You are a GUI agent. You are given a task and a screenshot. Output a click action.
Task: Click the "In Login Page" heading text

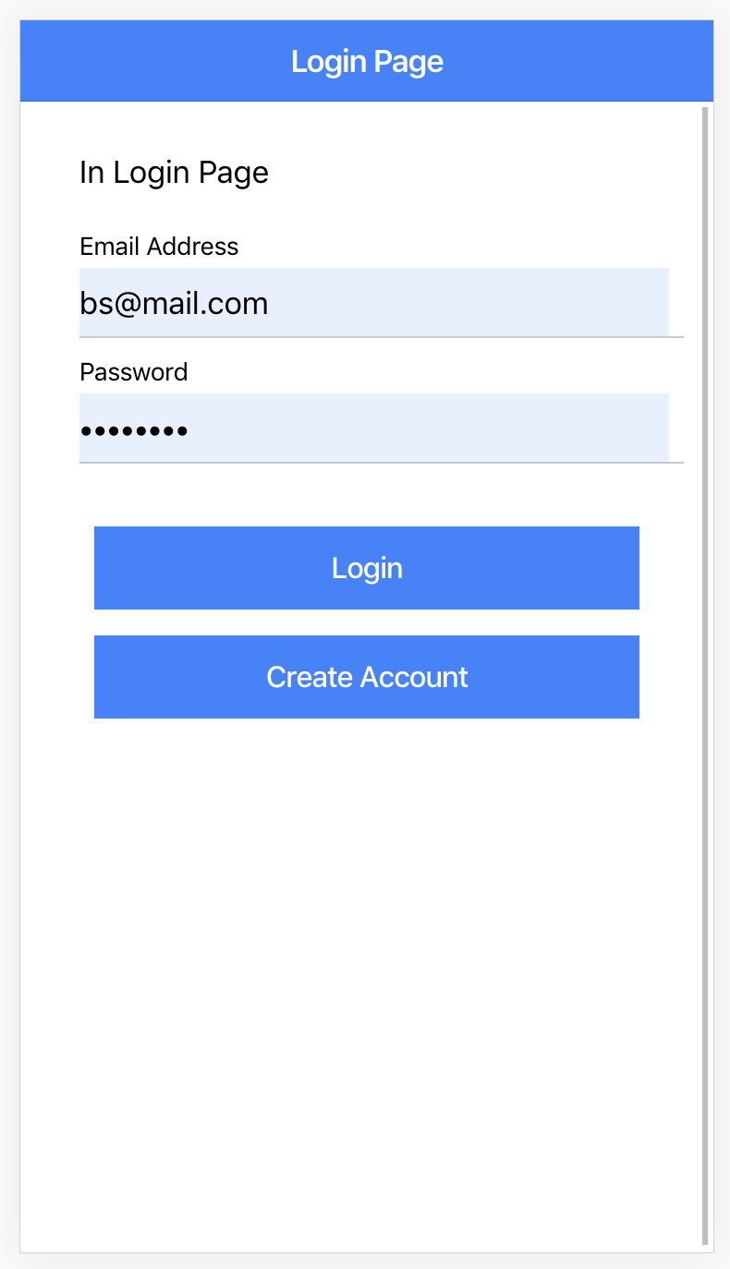[174, 173]
